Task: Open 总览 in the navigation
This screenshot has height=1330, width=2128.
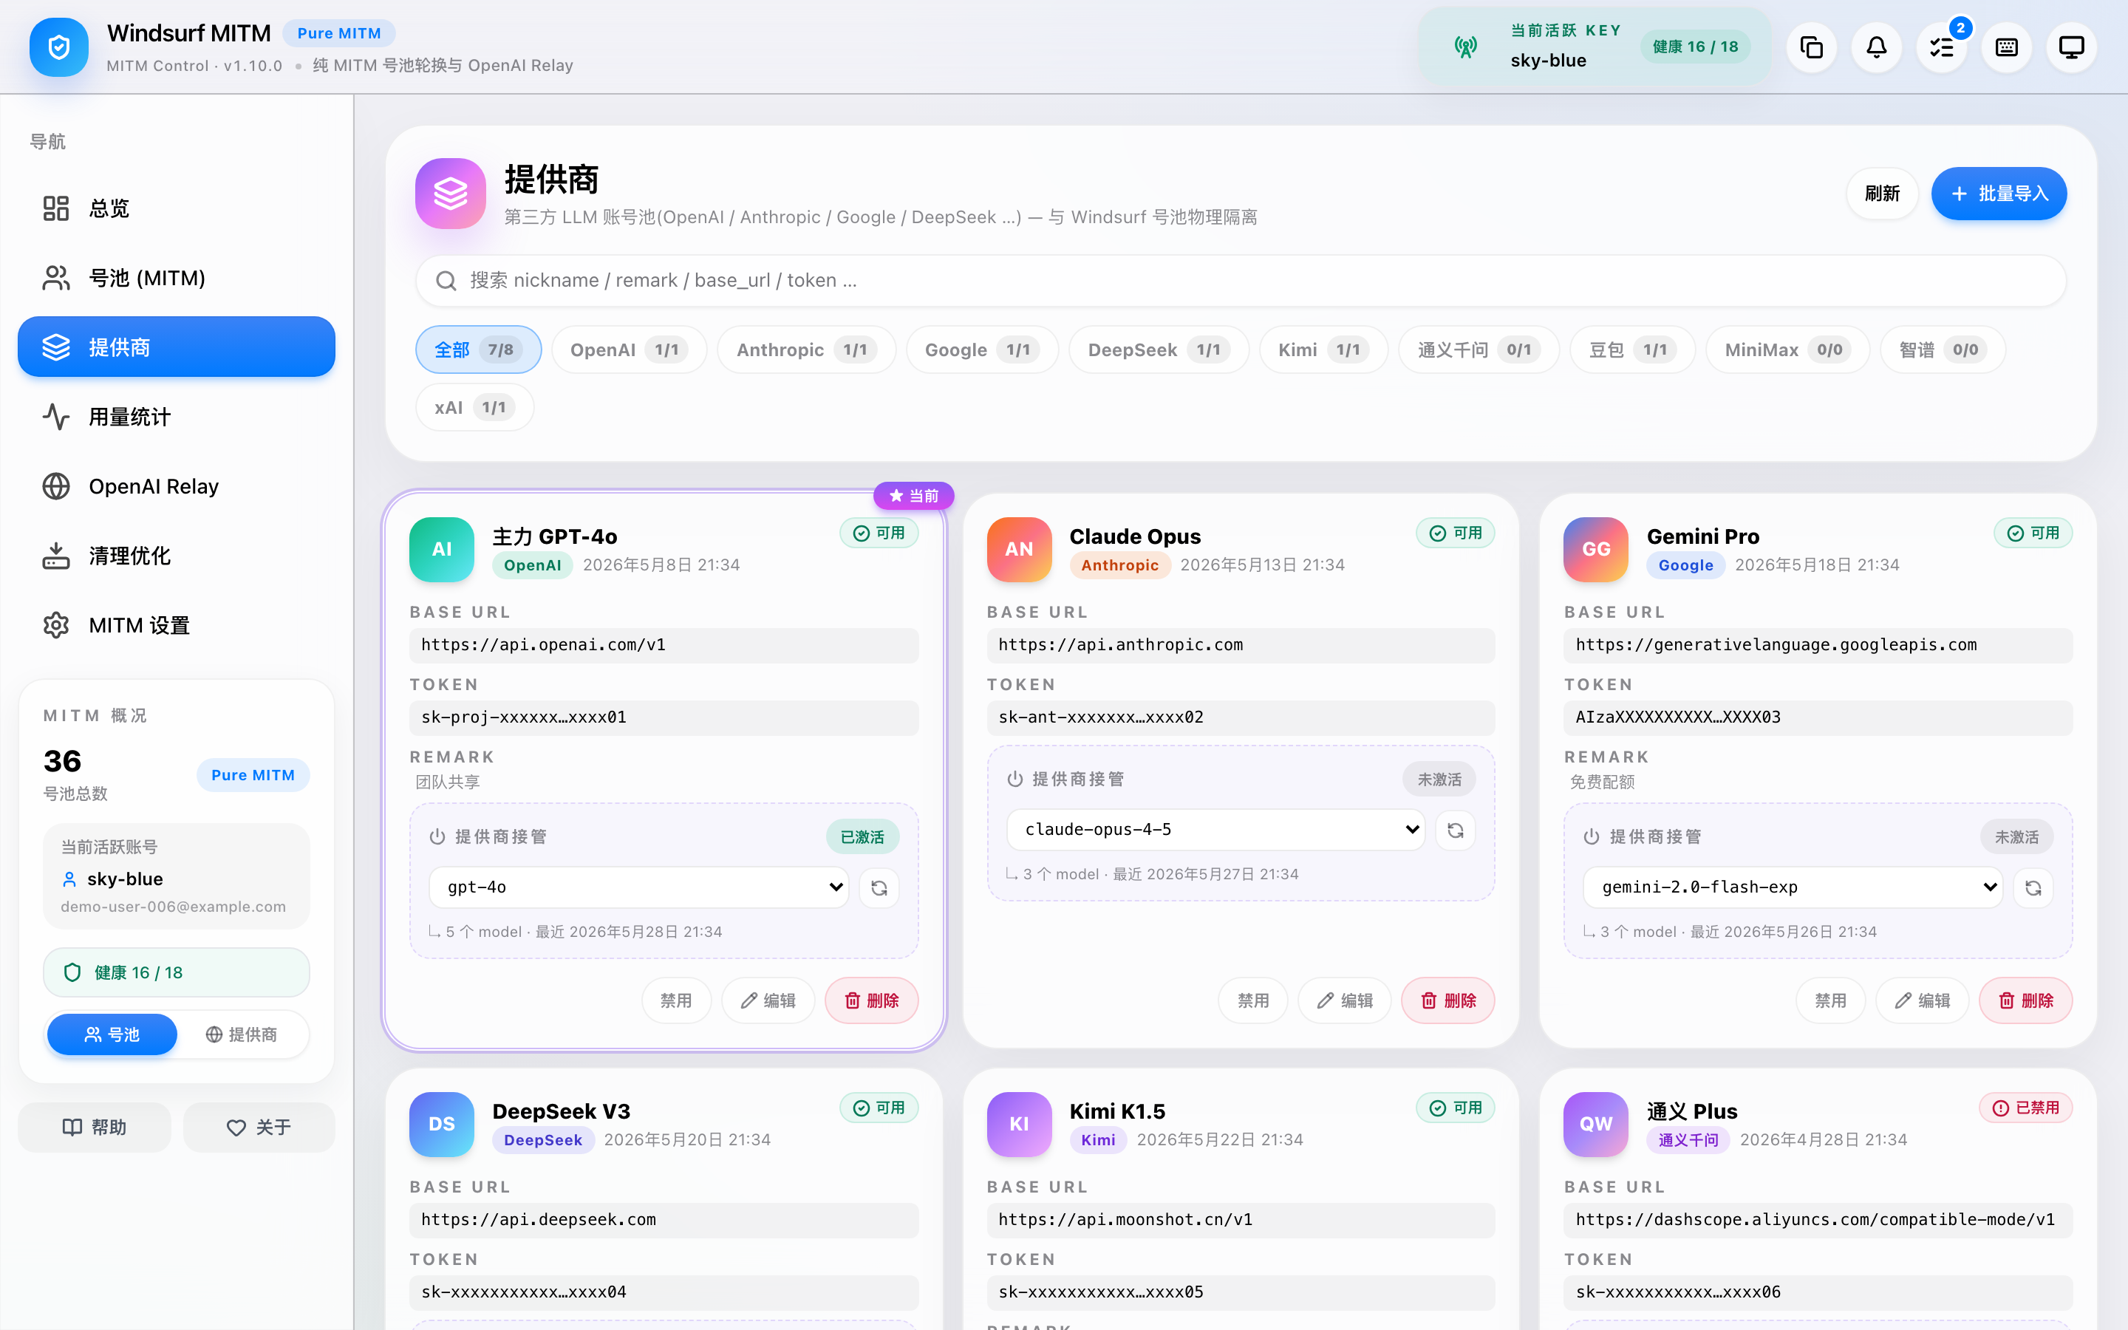Action: pyautogui.click(x=176, y=208)
